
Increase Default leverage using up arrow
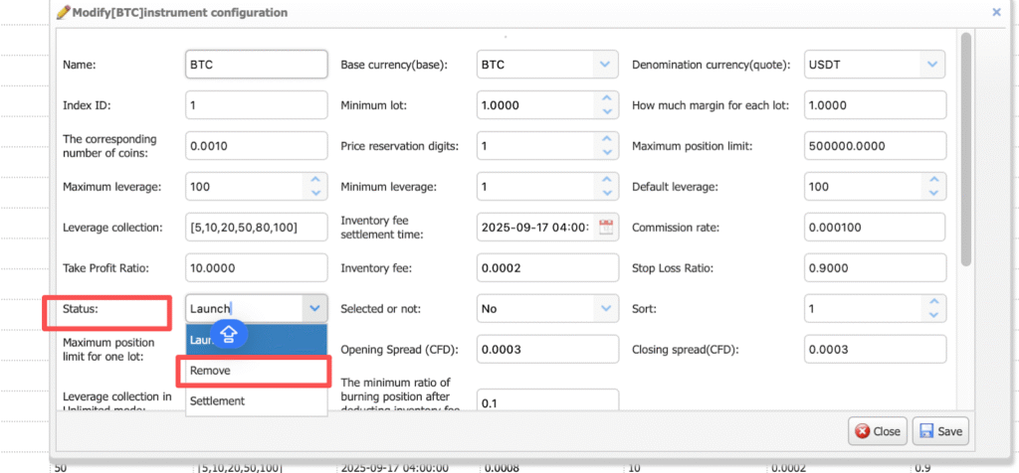(931, 181)
